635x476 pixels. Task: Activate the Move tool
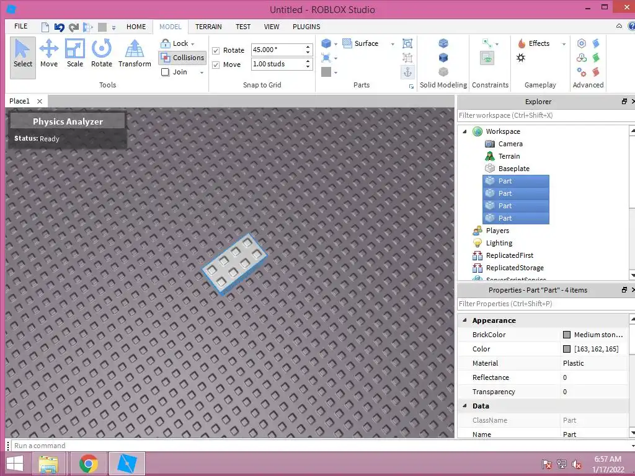(x=48, y=53)
